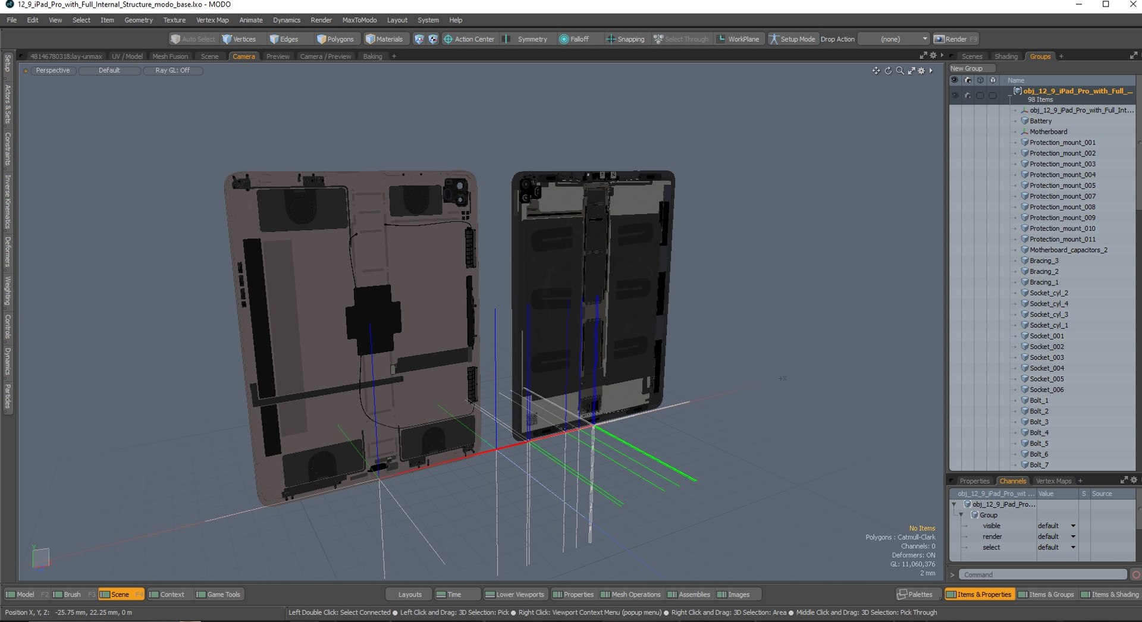Open the Drop Action (none) dropdown
The image size is (1142, 622).
pyautogui.click(x=894, y=39)
